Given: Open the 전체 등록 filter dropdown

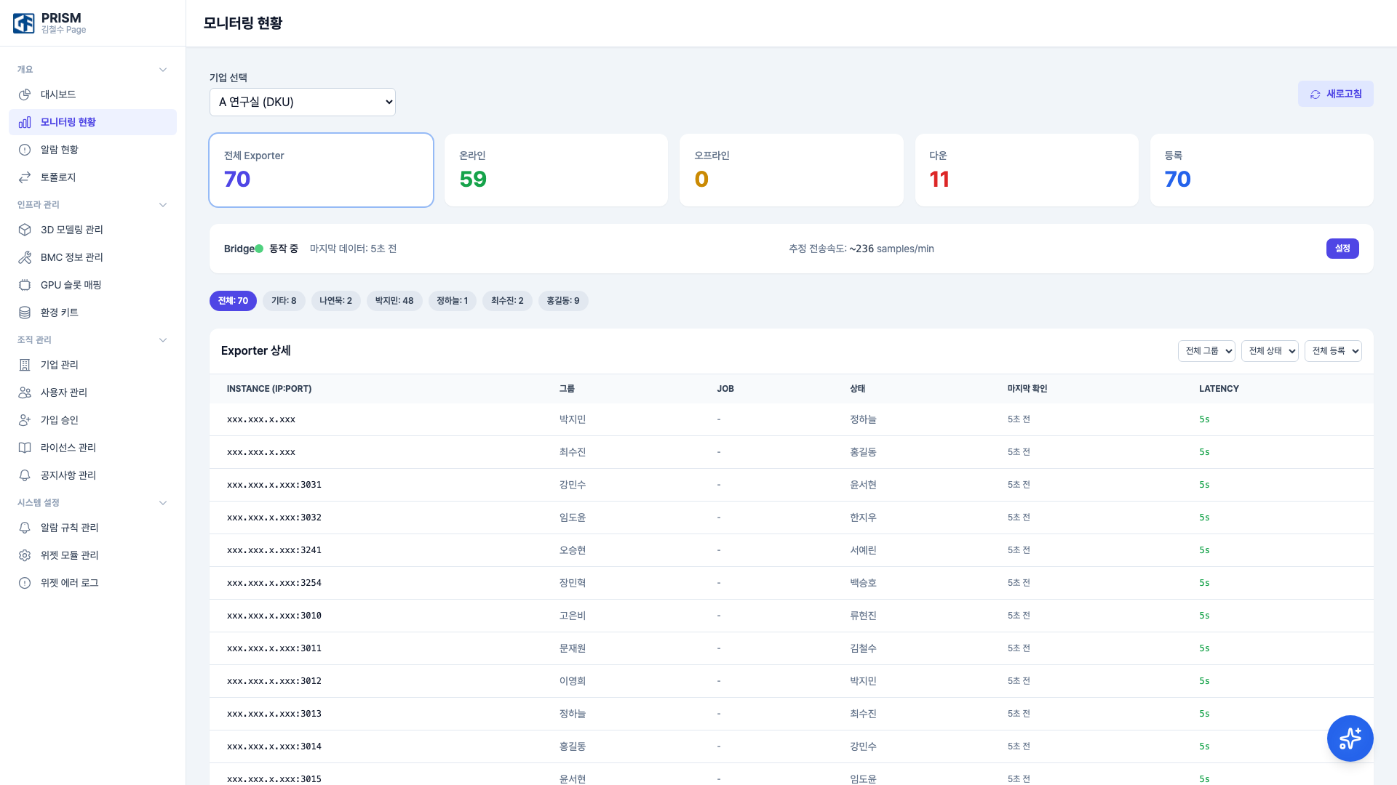Looking at the screenshot, I should [1333, 351].
